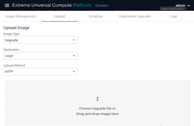
Task: Expand the Destination dropdown showing Local
Action: 40,56
